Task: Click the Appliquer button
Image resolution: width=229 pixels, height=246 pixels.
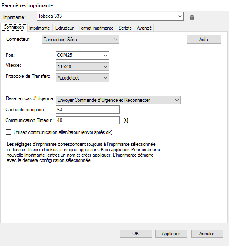Action: click(171, 234)
